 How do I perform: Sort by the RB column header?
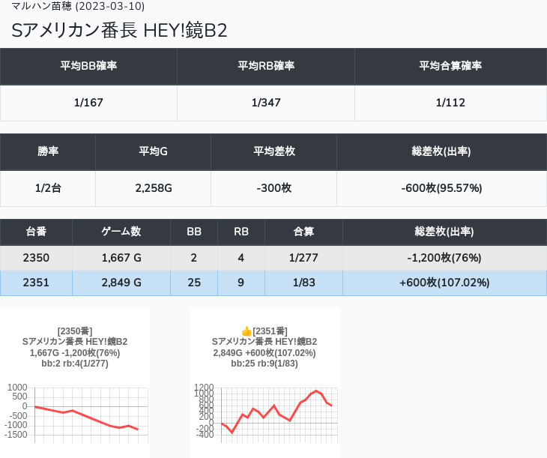pyautogui.click(x=241, y=232)
